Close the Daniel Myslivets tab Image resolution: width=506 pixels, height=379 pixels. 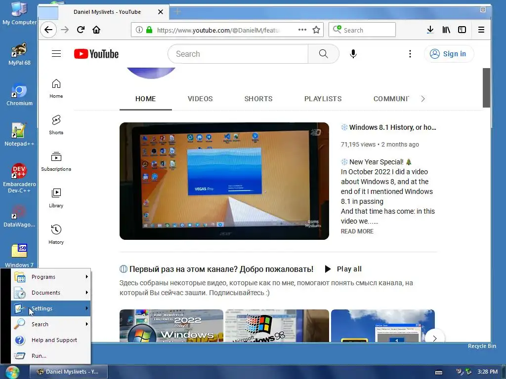(161, 12)
